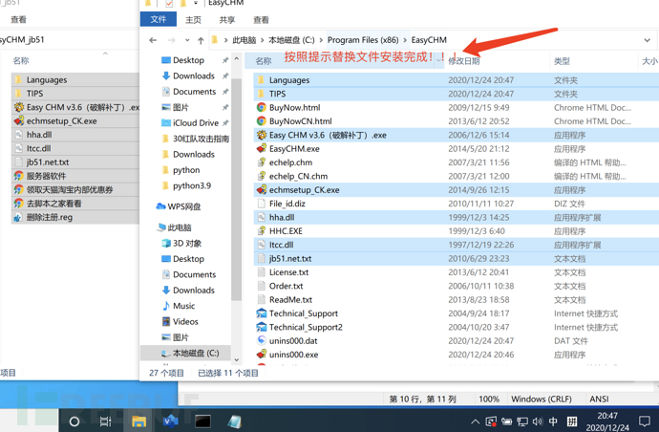Open pinned Downloads in quick access
Screen dimensions: 659x432
(194, 76)
